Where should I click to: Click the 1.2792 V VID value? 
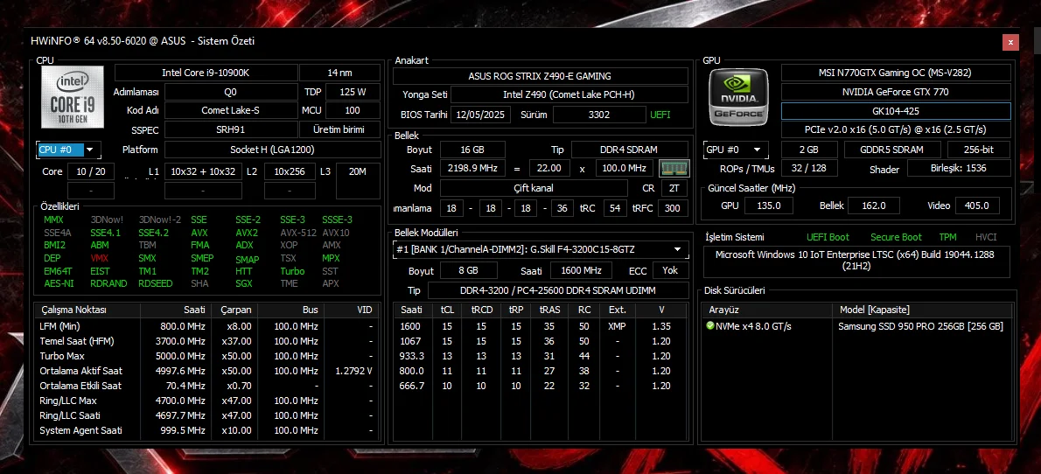point(354,371)
